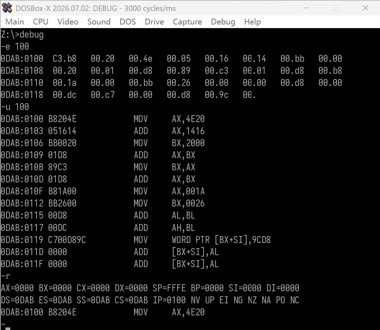Click the address '0DAB:011F'
Viewport: 380px width, 330px height.
coord(22,264)
